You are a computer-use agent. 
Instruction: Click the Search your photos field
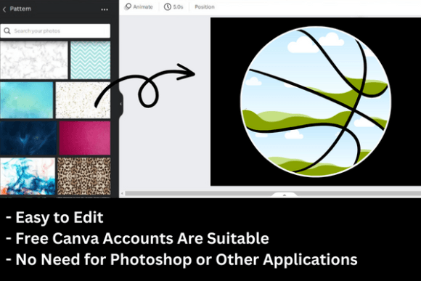[x=55, y=31]
